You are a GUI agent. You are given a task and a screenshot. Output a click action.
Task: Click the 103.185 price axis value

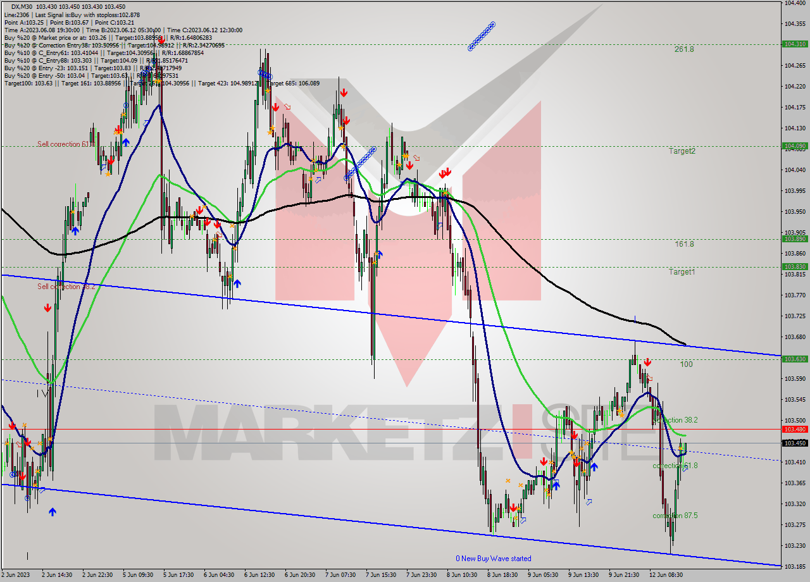pos(795,566)
